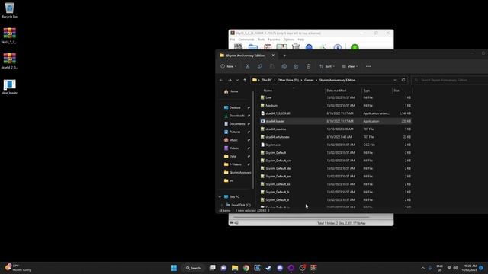Open Recycle Bin desktop icon
This screenshot has height=274, width=488.
click(x=10, y=10)
